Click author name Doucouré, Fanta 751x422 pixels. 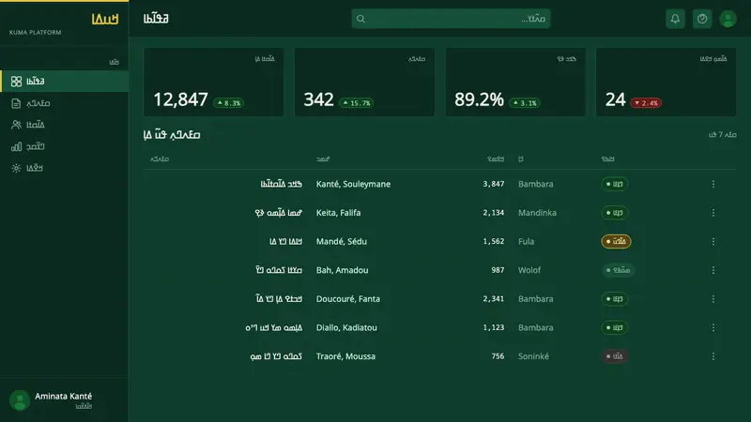[347, 298]
